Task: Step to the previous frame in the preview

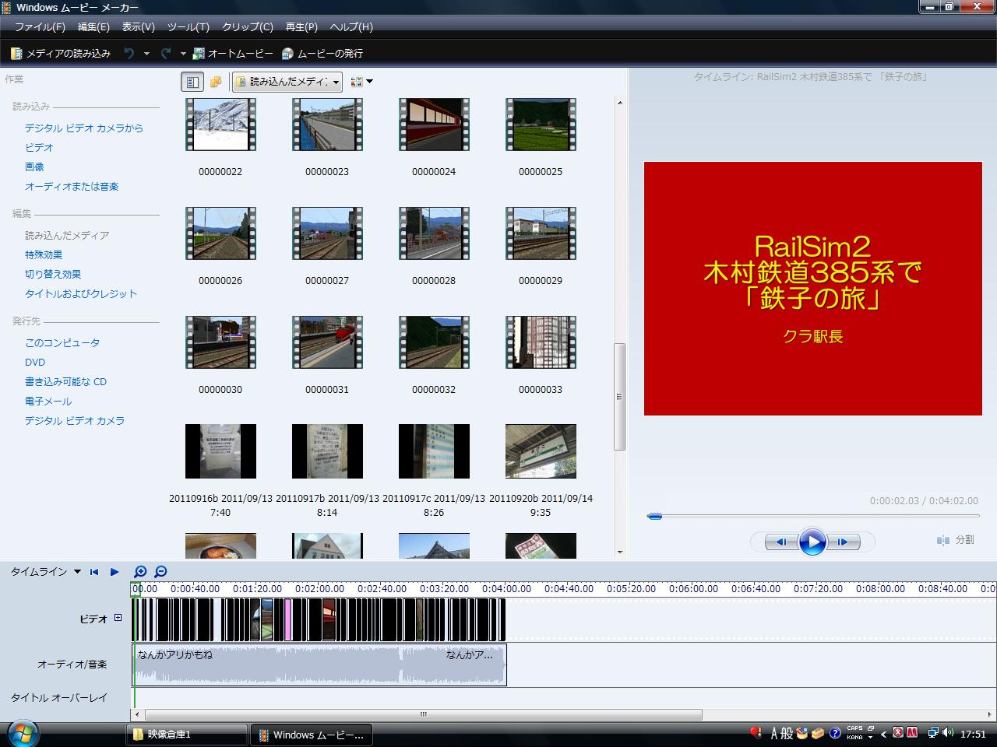Action: 780,542
